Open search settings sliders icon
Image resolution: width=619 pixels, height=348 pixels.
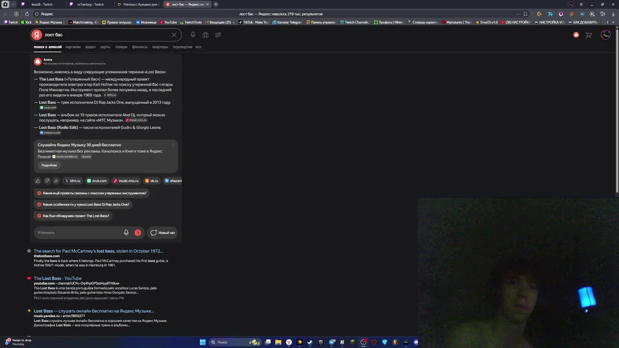tap(218, 35)
